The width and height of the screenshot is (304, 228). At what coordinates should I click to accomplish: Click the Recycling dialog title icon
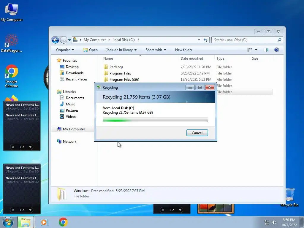99,88
